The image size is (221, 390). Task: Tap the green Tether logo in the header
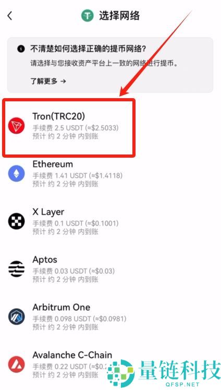88,16
